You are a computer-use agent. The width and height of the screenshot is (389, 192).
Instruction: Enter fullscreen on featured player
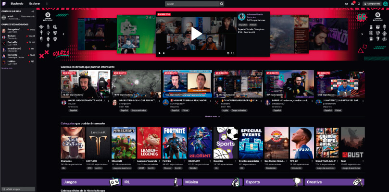click(x=233, y=53)
